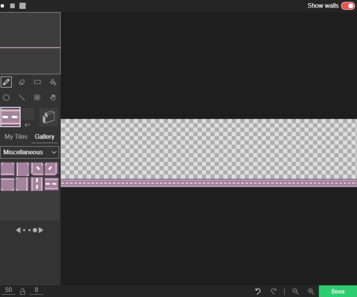Screen dimensions: 357x297
Task: Go to next gallery page arrow
Action: (41, 230)
